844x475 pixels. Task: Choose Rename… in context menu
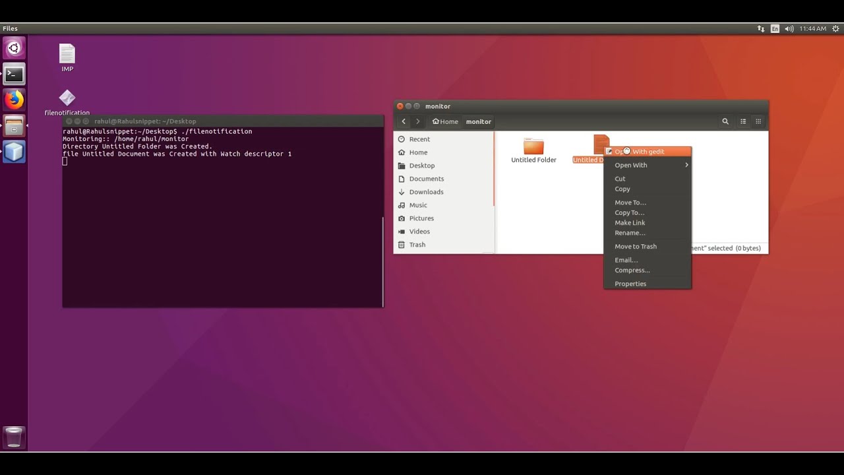tap(648, 233)
